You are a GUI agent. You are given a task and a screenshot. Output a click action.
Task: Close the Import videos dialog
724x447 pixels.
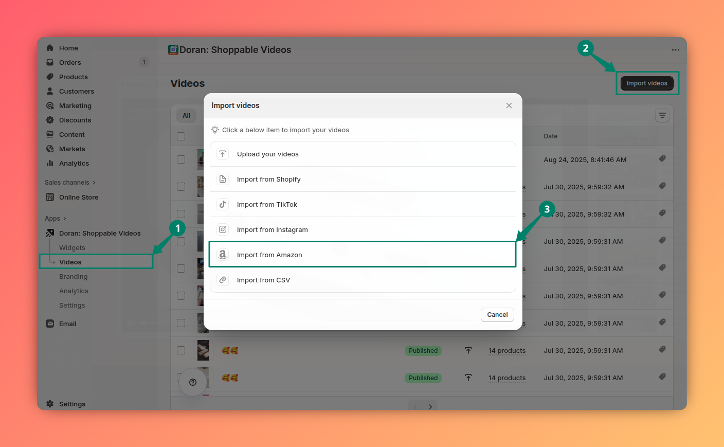tap(509, 105)
